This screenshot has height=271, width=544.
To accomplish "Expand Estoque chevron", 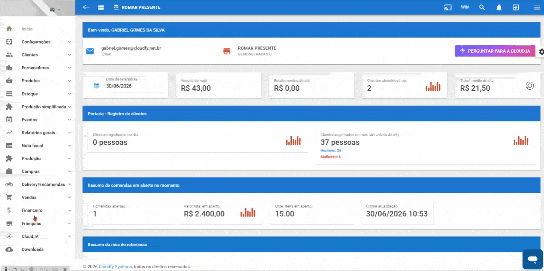I will coord(69,94).
